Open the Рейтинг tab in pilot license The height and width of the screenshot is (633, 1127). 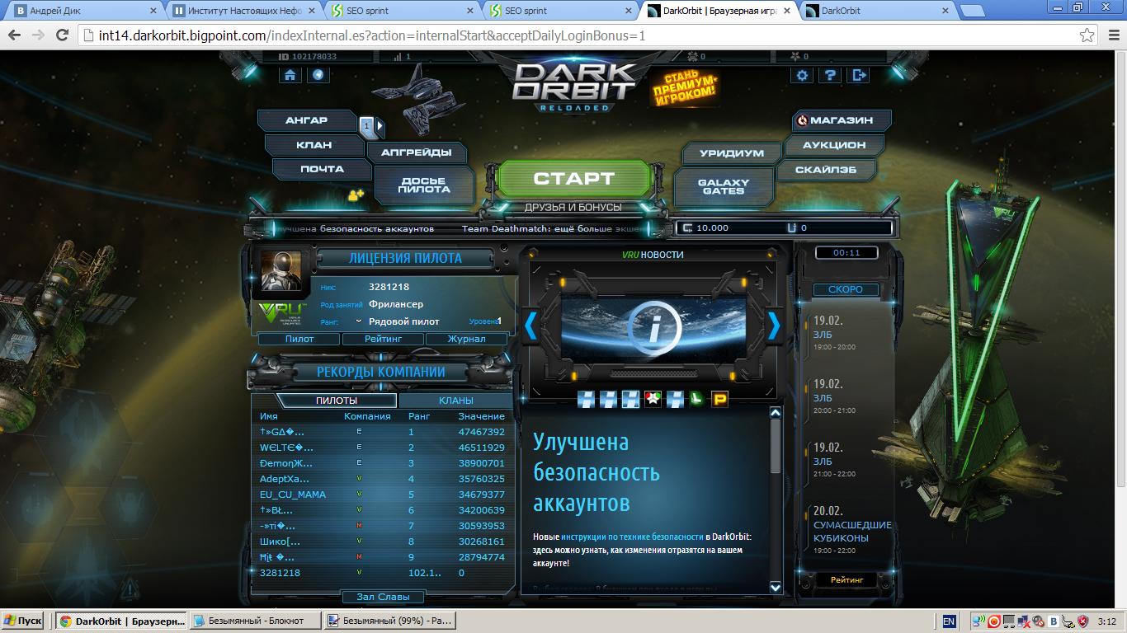point(383,339)
